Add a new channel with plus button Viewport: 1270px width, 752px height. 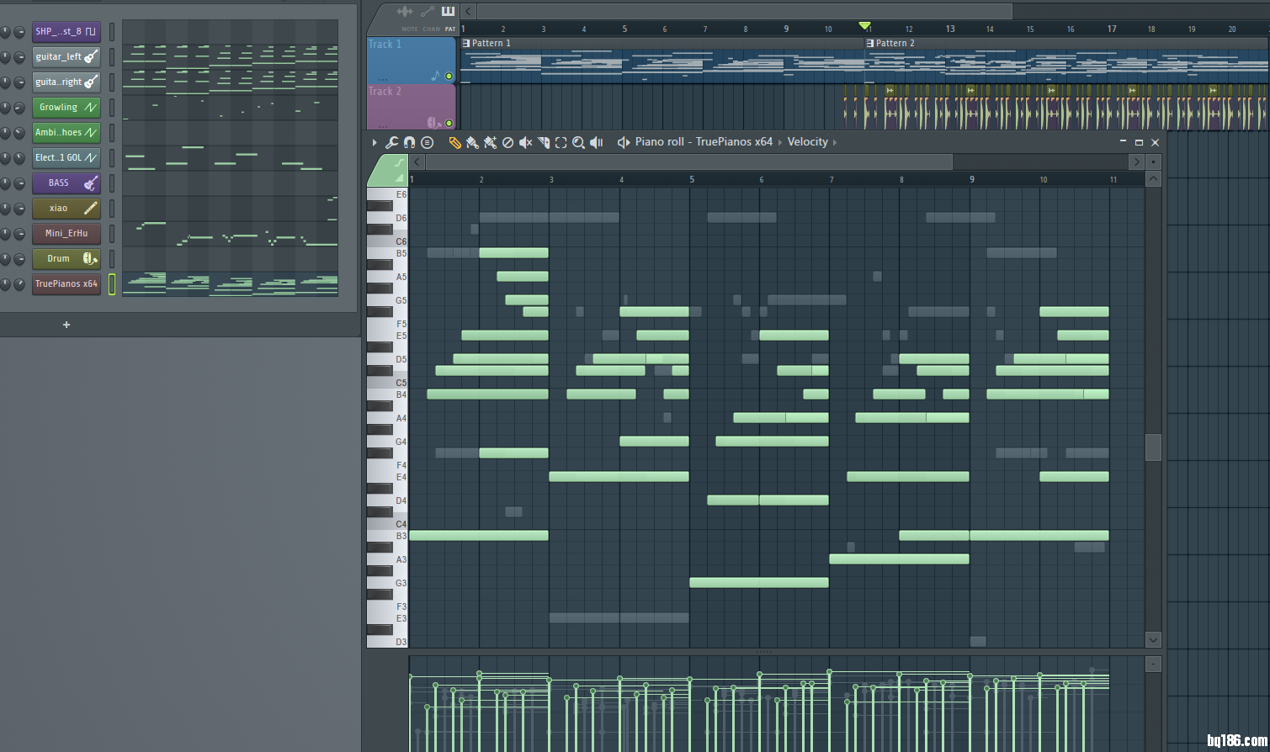pos(66,325)
